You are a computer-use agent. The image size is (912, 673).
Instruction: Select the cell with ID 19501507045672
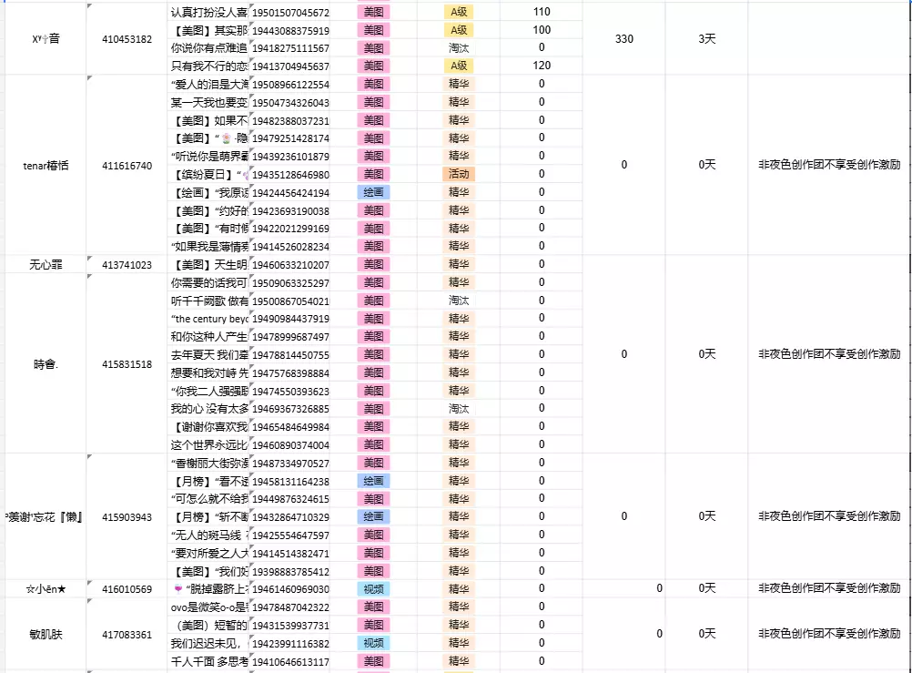point(290,12)
